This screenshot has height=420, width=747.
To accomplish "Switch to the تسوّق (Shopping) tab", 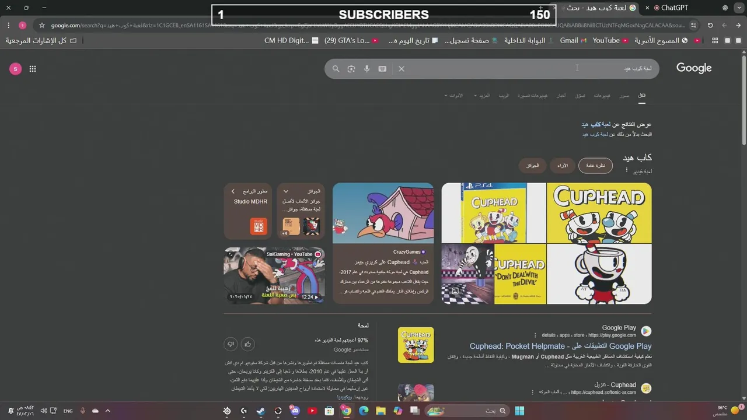I will 580,95.
